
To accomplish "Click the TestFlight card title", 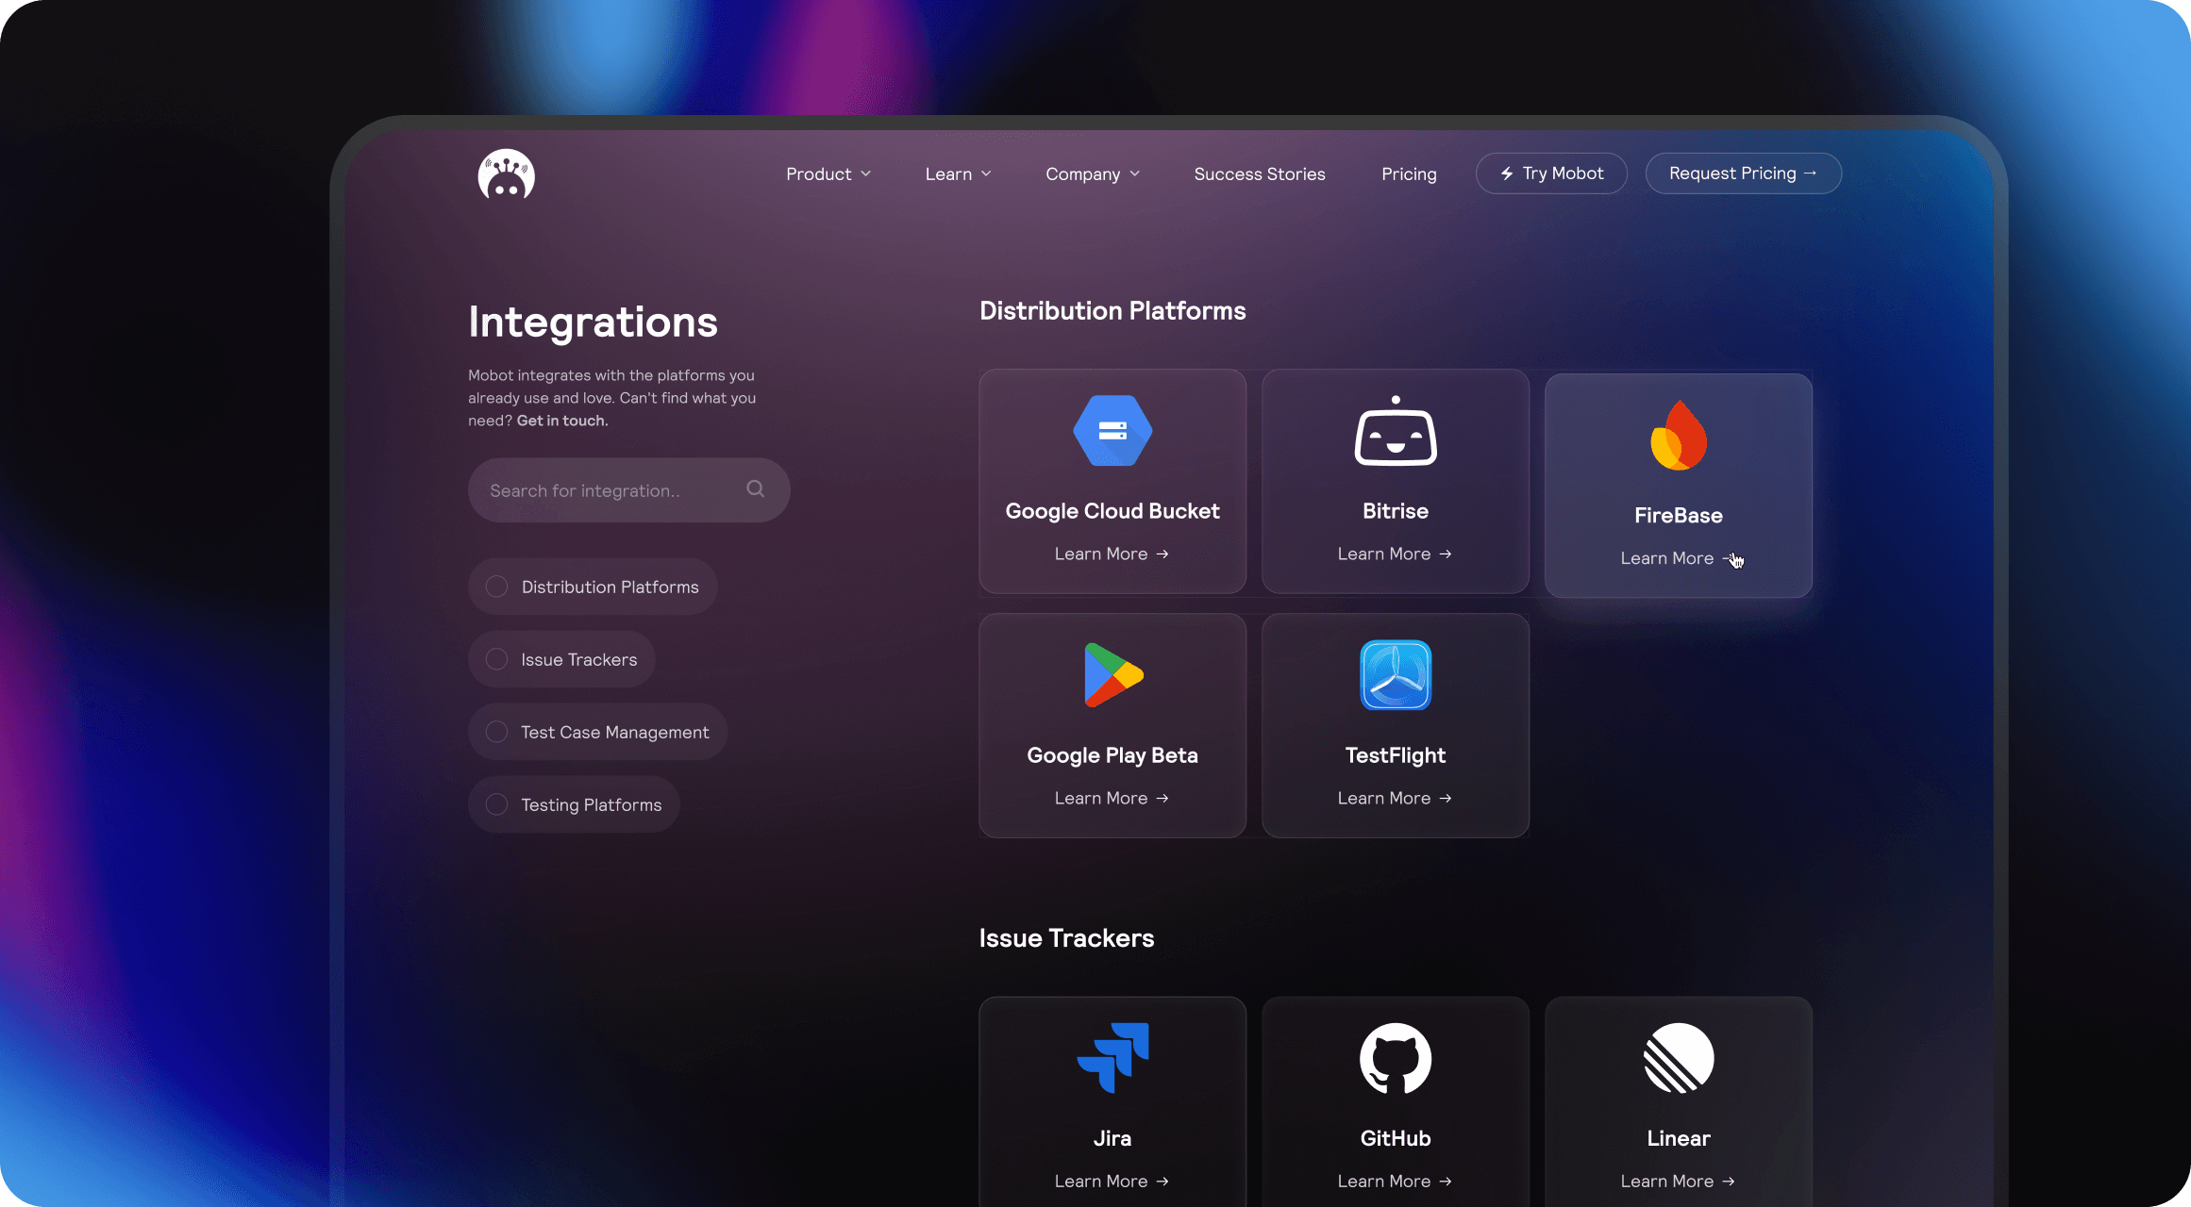I will [x=1396, y=755].
